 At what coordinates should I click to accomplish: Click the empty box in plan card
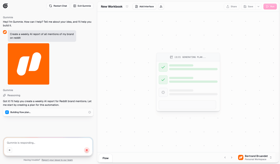tap(187, 105)
